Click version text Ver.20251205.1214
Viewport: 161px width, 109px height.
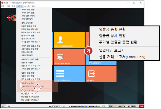57,106
